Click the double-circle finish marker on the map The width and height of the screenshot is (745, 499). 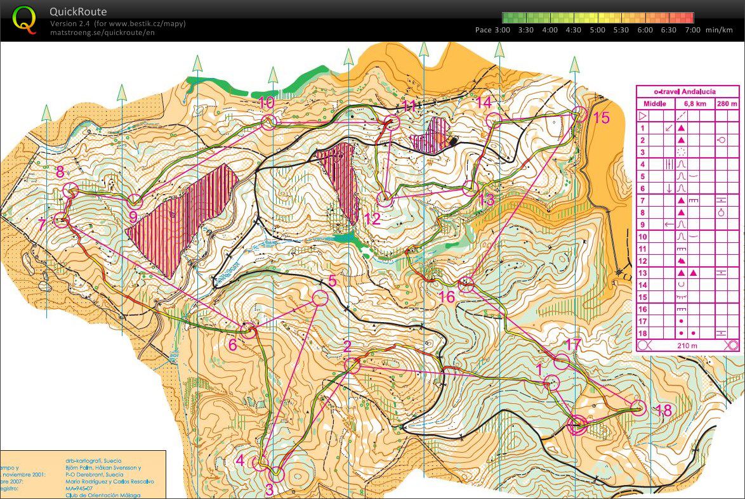(577, 424)
